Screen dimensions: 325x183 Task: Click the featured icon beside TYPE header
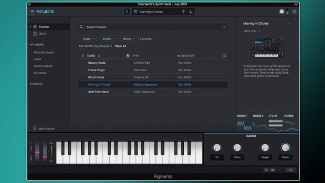[127, 55]
